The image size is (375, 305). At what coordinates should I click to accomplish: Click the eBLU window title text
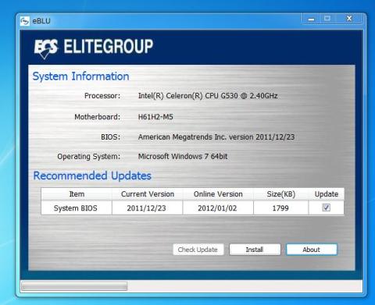41,21
